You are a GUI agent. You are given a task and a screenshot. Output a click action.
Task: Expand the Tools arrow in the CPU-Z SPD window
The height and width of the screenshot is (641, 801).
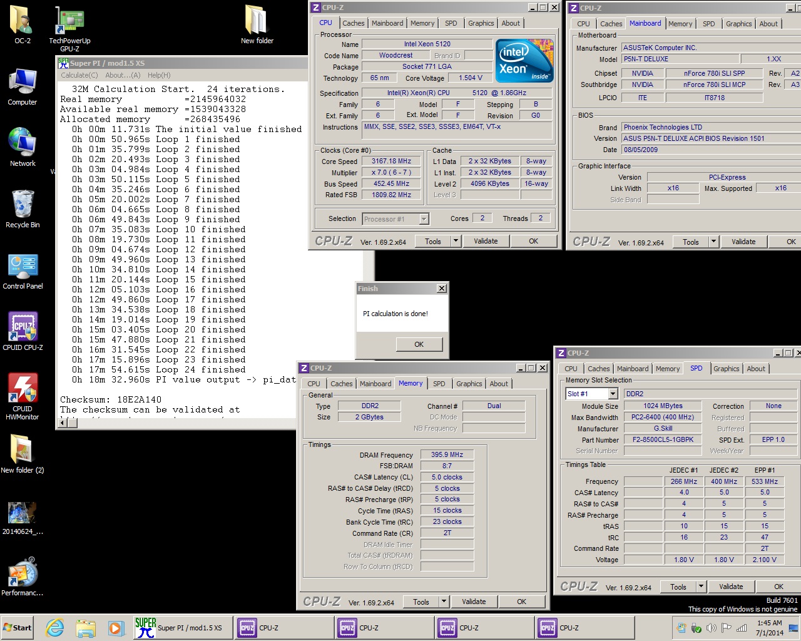click(702, 587)
